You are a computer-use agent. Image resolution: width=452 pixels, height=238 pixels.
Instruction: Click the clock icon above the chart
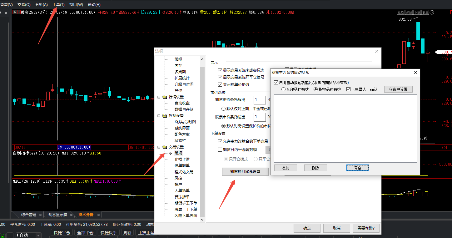pos(432,13)
